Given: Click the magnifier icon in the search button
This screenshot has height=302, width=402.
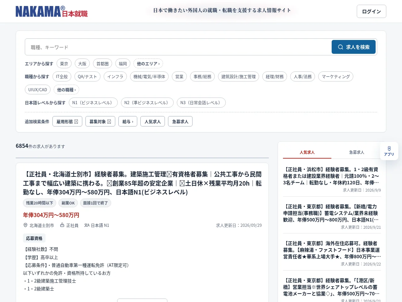Looking at the screenshot, I should [x=340, y=47].
